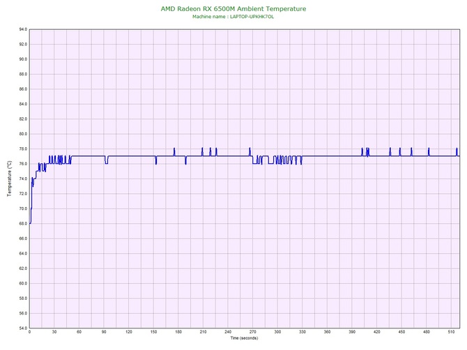Select the 82.0 temperature axis tick label

pos(23,119)
